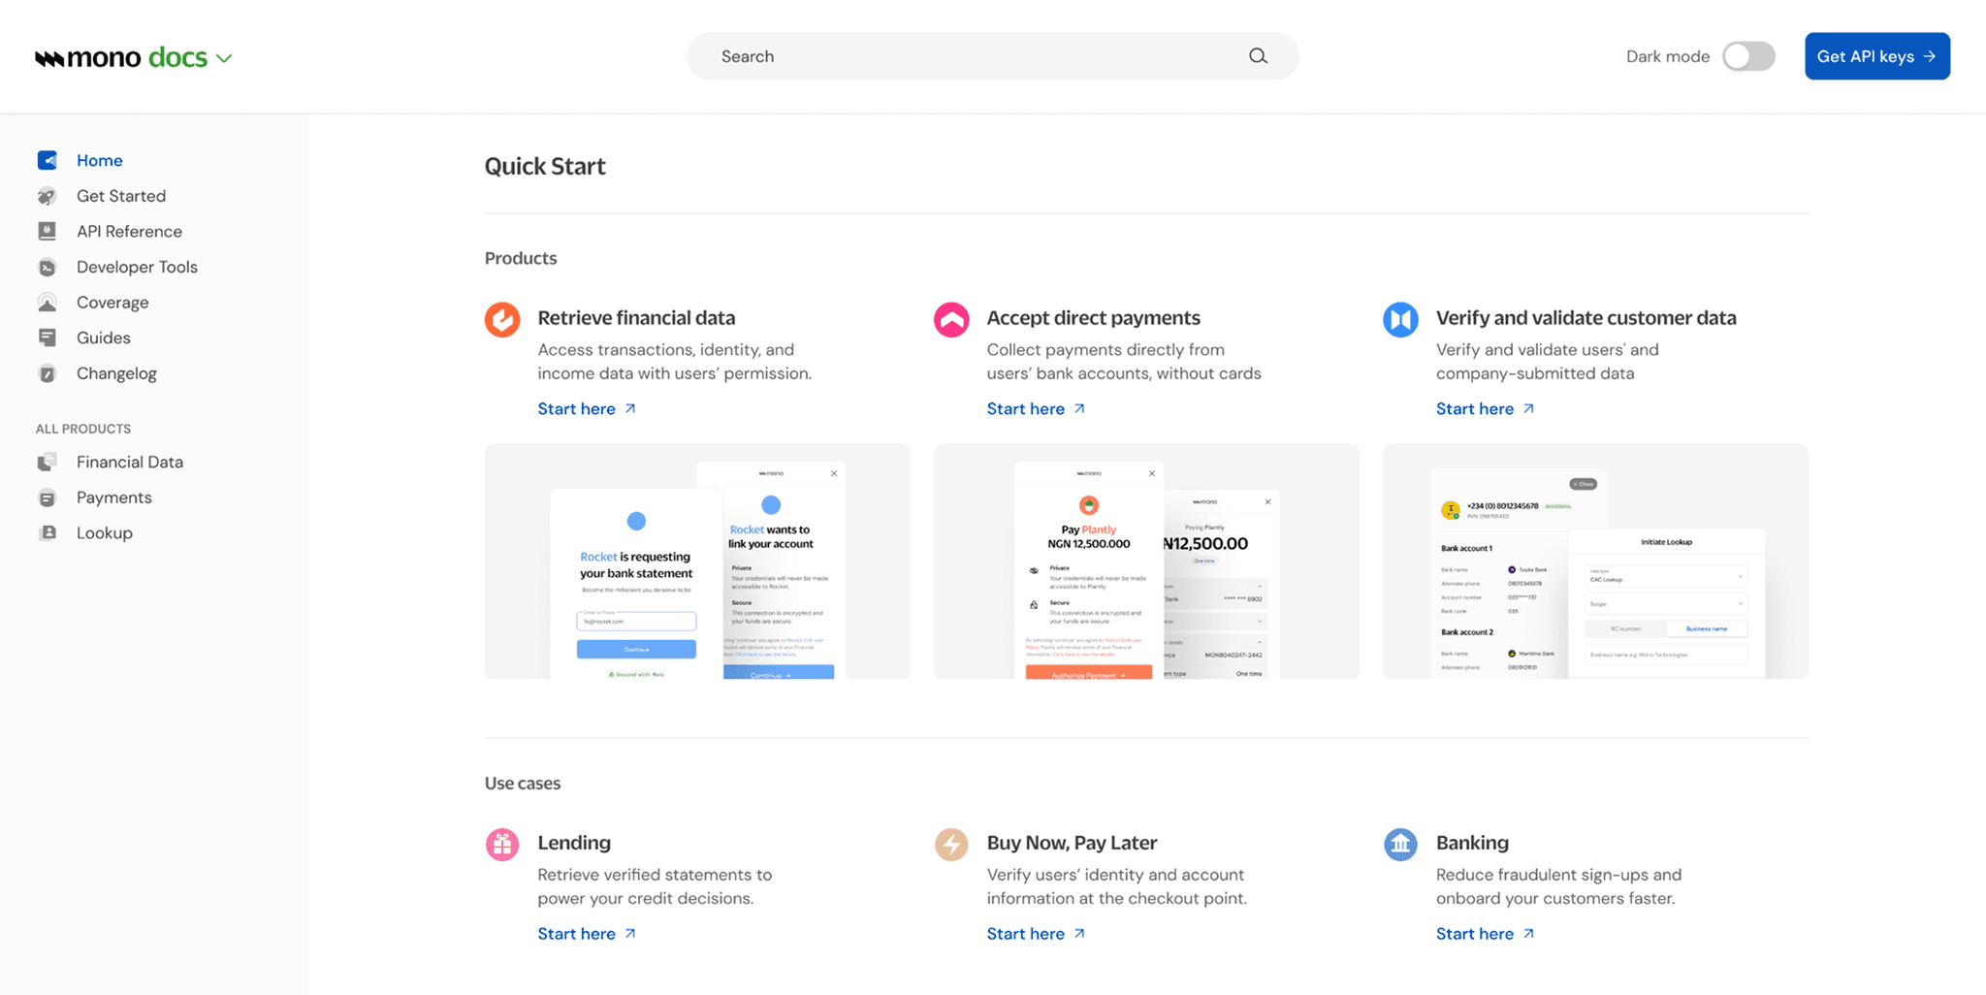Open Lookup using its sidebar icon
Image resolution: width=1986 pixels, height=995 pixels.
[x=47, y=532]
